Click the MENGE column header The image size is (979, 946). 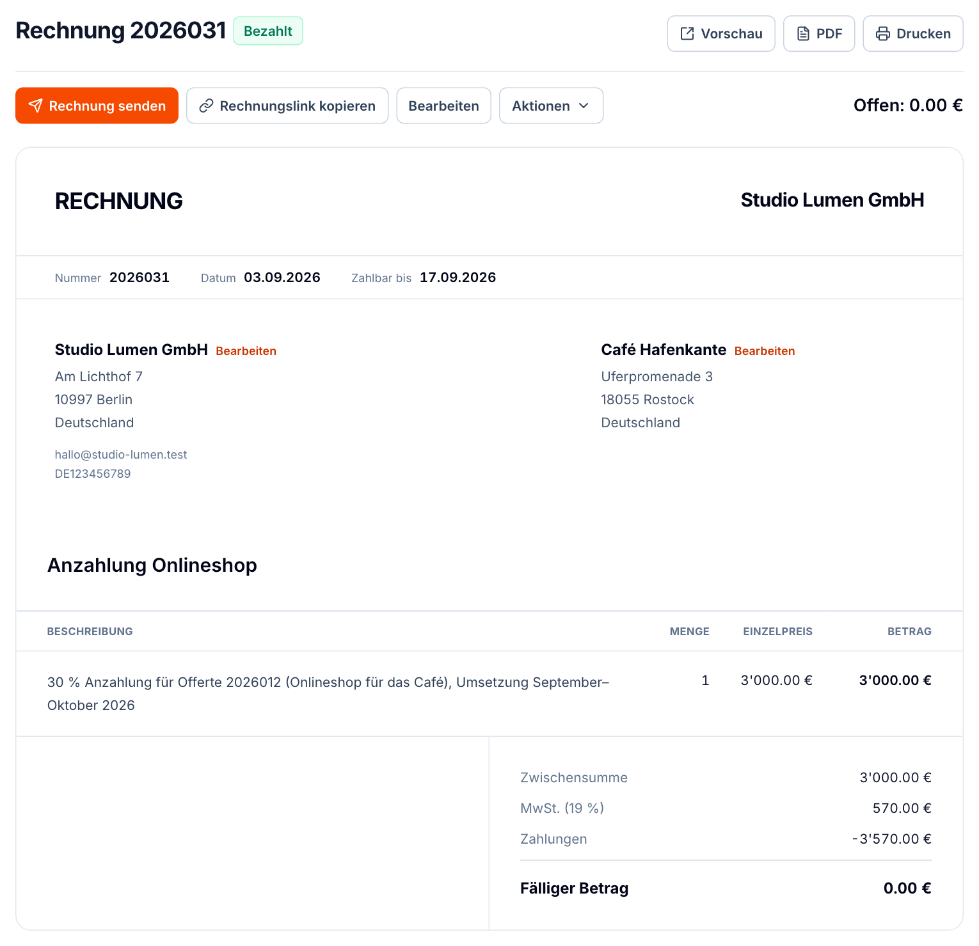690,631
